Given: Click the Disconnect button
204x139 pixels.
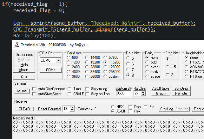Looking at the screenshot, I should click(24, 55).
